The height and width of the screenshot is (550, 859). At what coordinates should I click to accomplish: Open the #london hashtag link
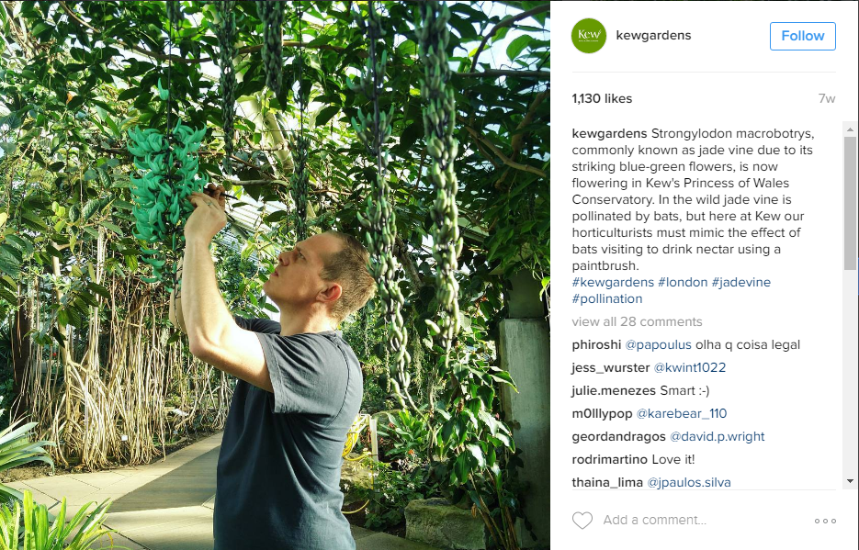click(x=683, y=283)
